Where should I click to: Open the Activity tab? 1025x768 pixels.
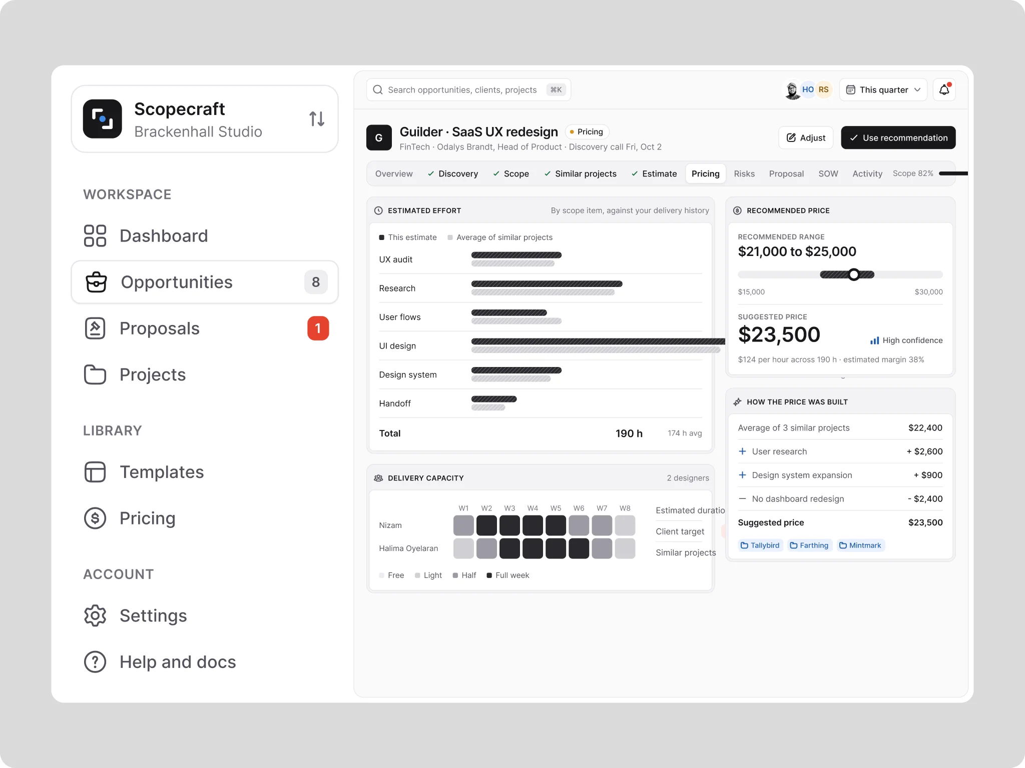click(867, 173)
